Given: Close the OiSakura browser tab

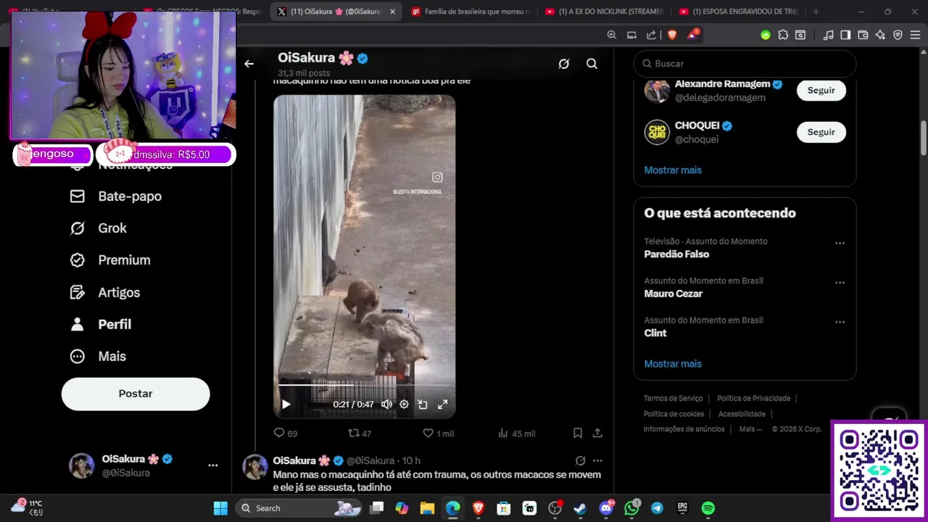Looking at the screenshot, I should (392, 12).
